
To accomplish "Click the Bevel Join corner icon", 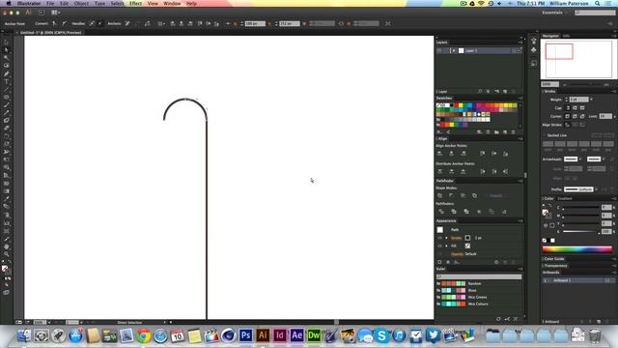I will (582, 116).
